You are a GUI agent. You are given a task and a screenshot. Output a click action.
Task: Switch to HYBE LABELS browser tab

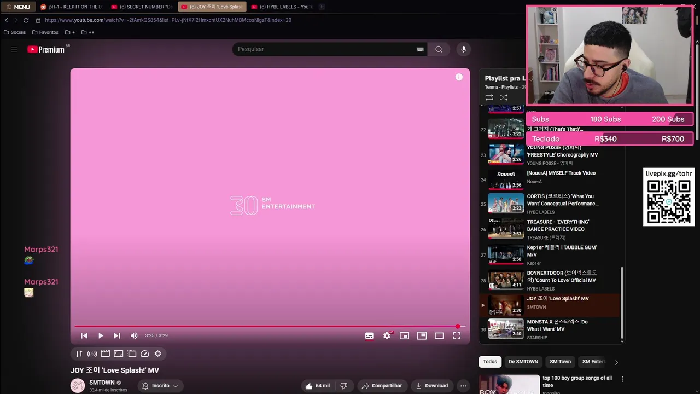(x=282, y=7)
